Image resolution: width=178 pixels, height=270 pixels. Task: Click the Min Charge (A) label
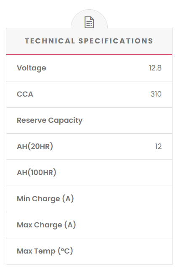tap(45, 199)
